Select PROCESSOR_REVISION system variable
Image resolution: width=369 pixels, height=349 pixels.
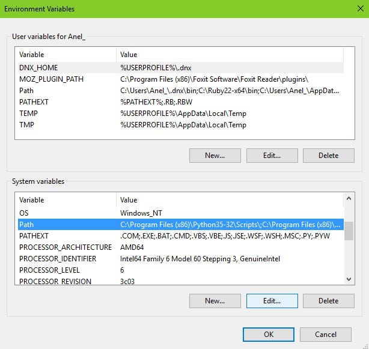click(x=181, y=281)
